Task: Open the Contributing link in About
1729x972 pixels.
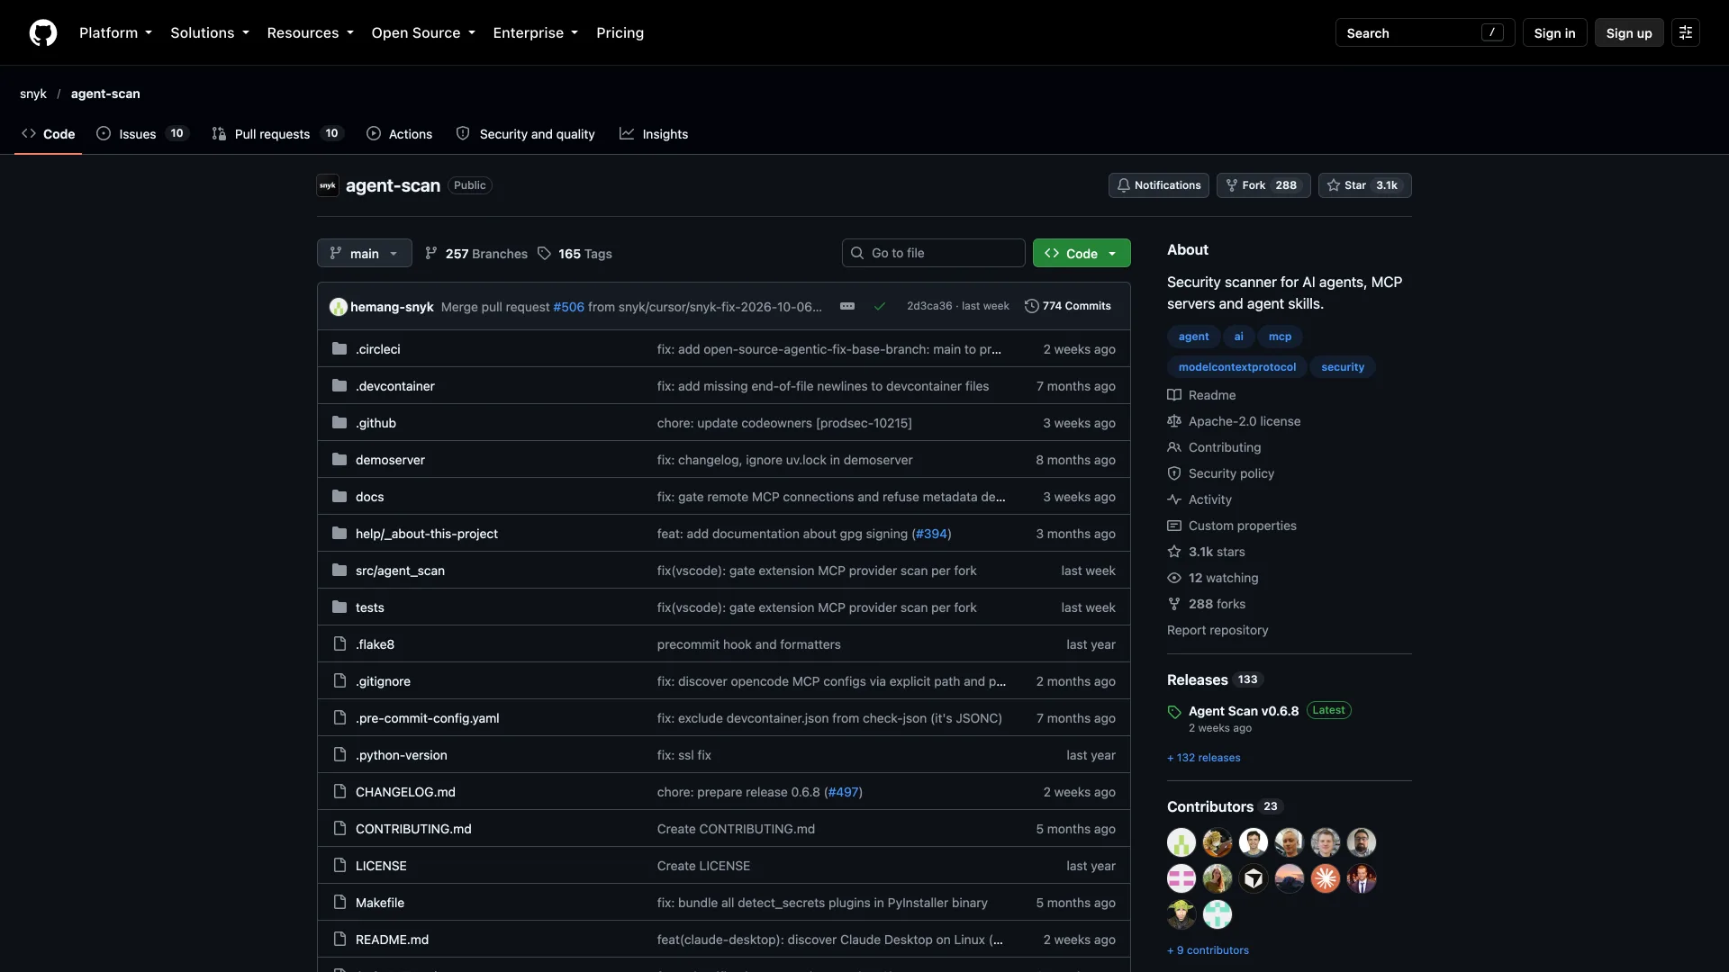Action: click(x=1214, y=447)
